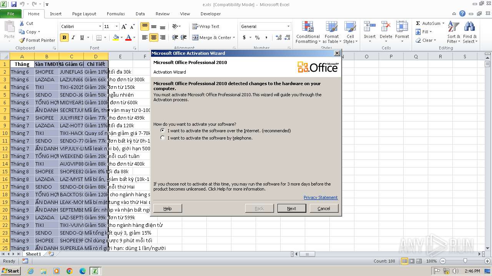This screenshot has width=492, height=276.
Task: Click Top Align icon
Action: point(145,26)
